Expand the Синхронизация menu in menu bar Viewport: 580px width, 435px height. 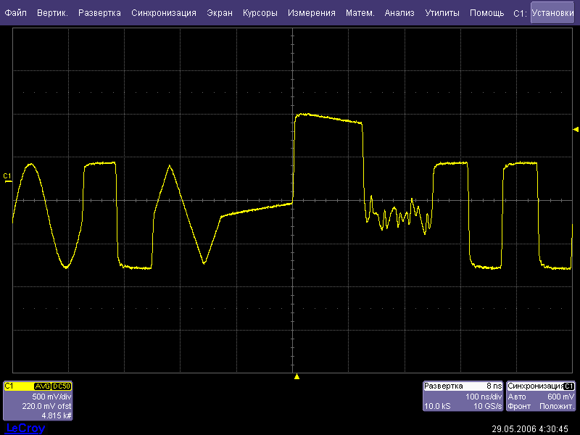[164, 13]
